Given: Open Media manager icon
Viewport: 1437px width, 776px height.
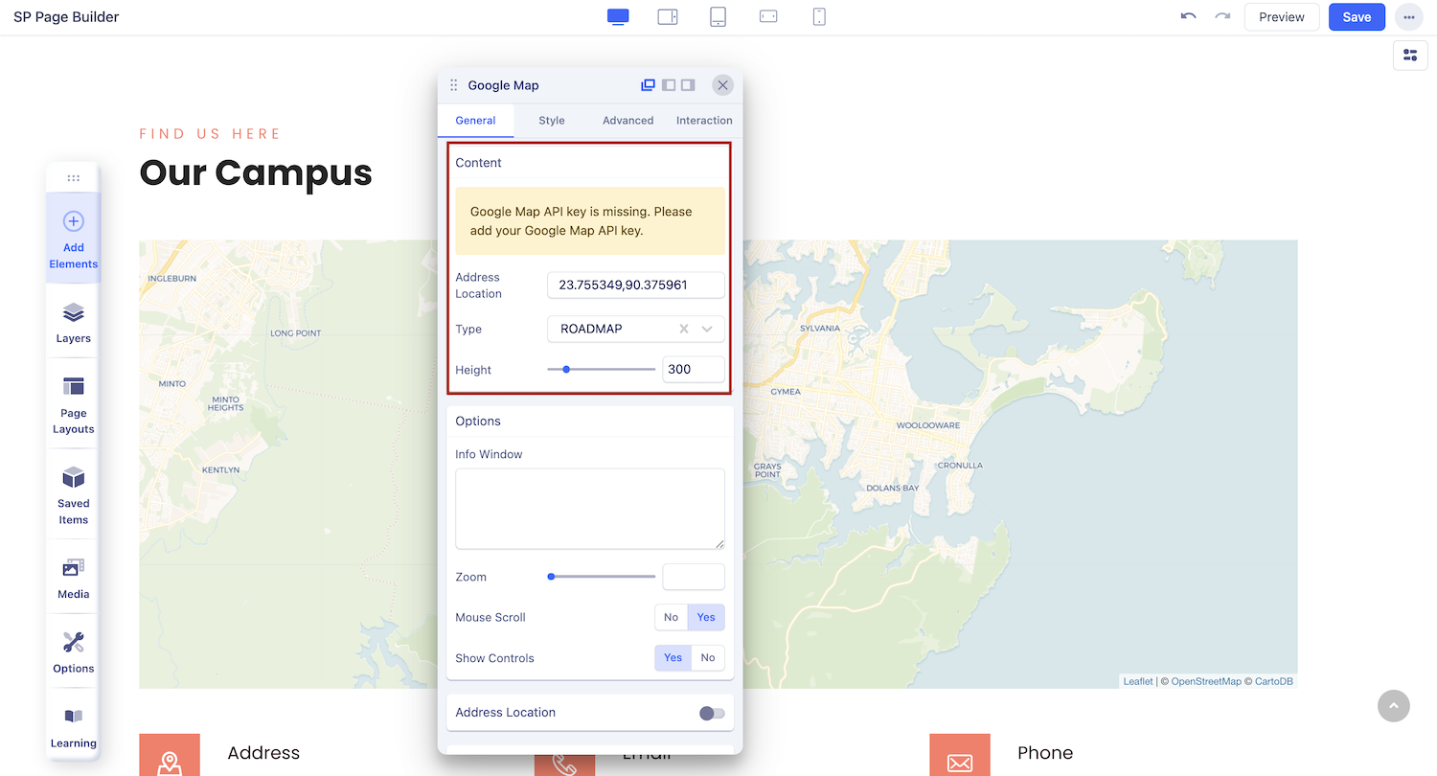Looking at the screenshot, I should (74, 578).
